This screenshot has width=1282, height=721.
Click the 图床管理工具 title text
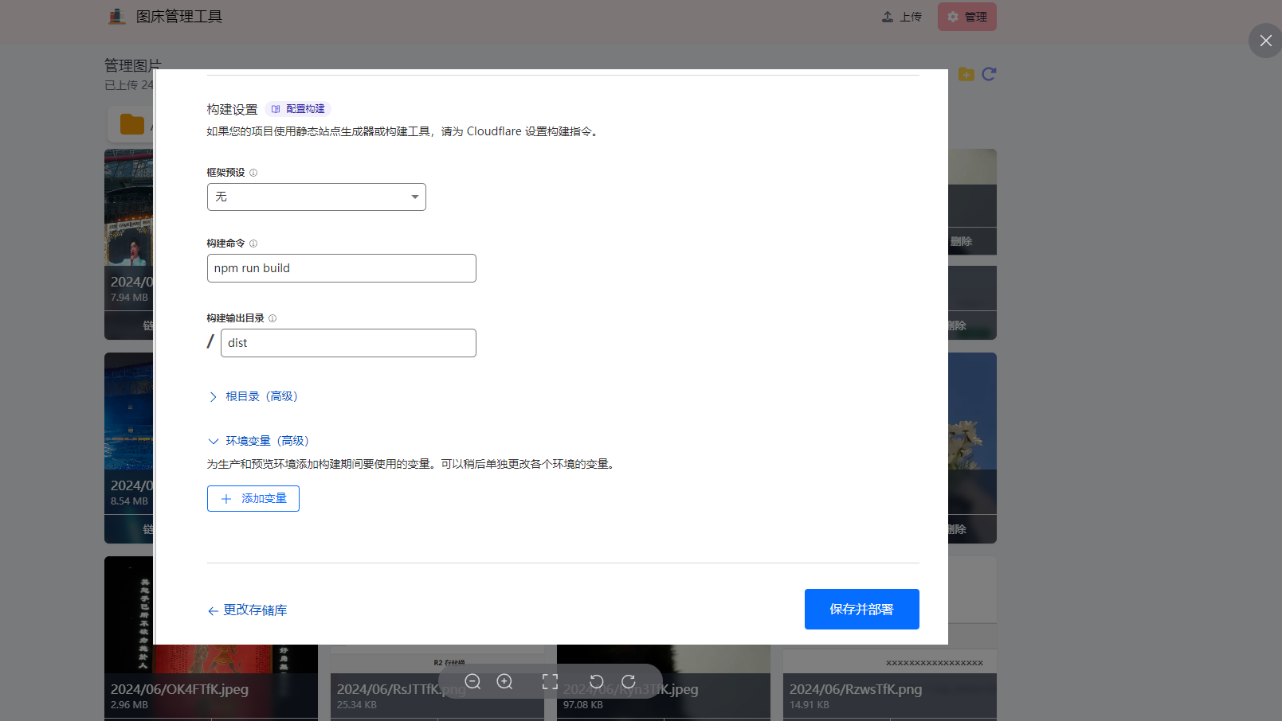pyautogui.click(x=179, y=17)
